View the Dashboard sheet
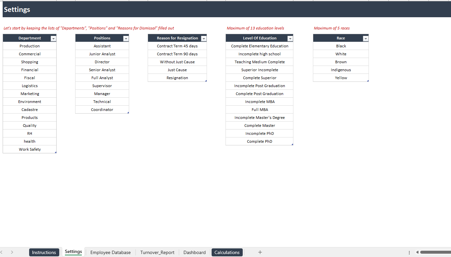The image size is (451, 257). 194,252
